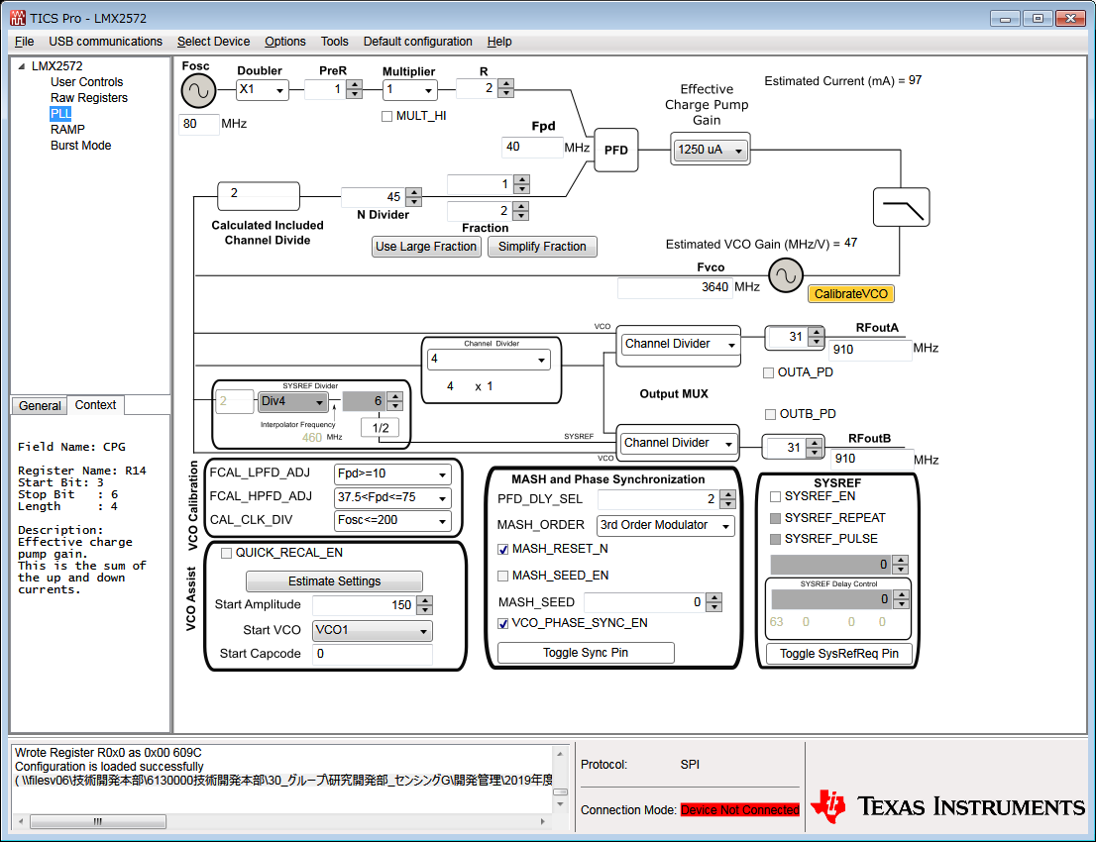Screen dimensions: 1096x842
Task: Select Burst Mode in the tree
Action: [x=80, y=146]
